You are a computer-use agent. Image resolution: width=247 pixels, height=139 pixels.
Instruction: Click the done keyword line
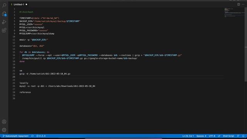point(22,61)
